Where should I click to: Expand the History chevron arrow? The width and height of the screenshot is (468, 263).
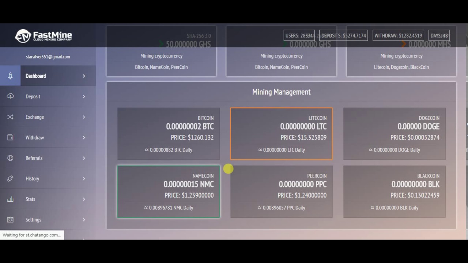(x=84, y=178)
